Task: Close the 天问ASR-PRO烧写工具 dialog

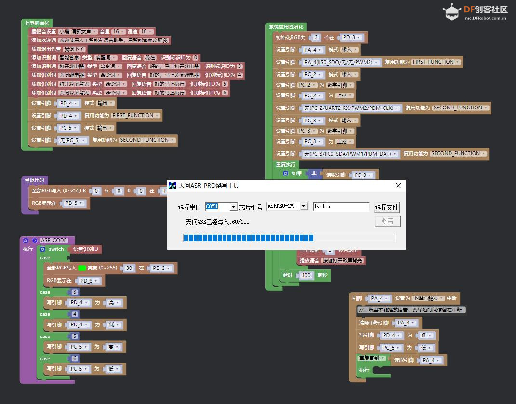Action: click(398, 186)
